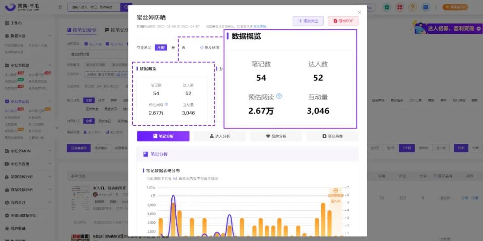Click the 详情 link in table row

pyautogui.click(x=475, y=198)
